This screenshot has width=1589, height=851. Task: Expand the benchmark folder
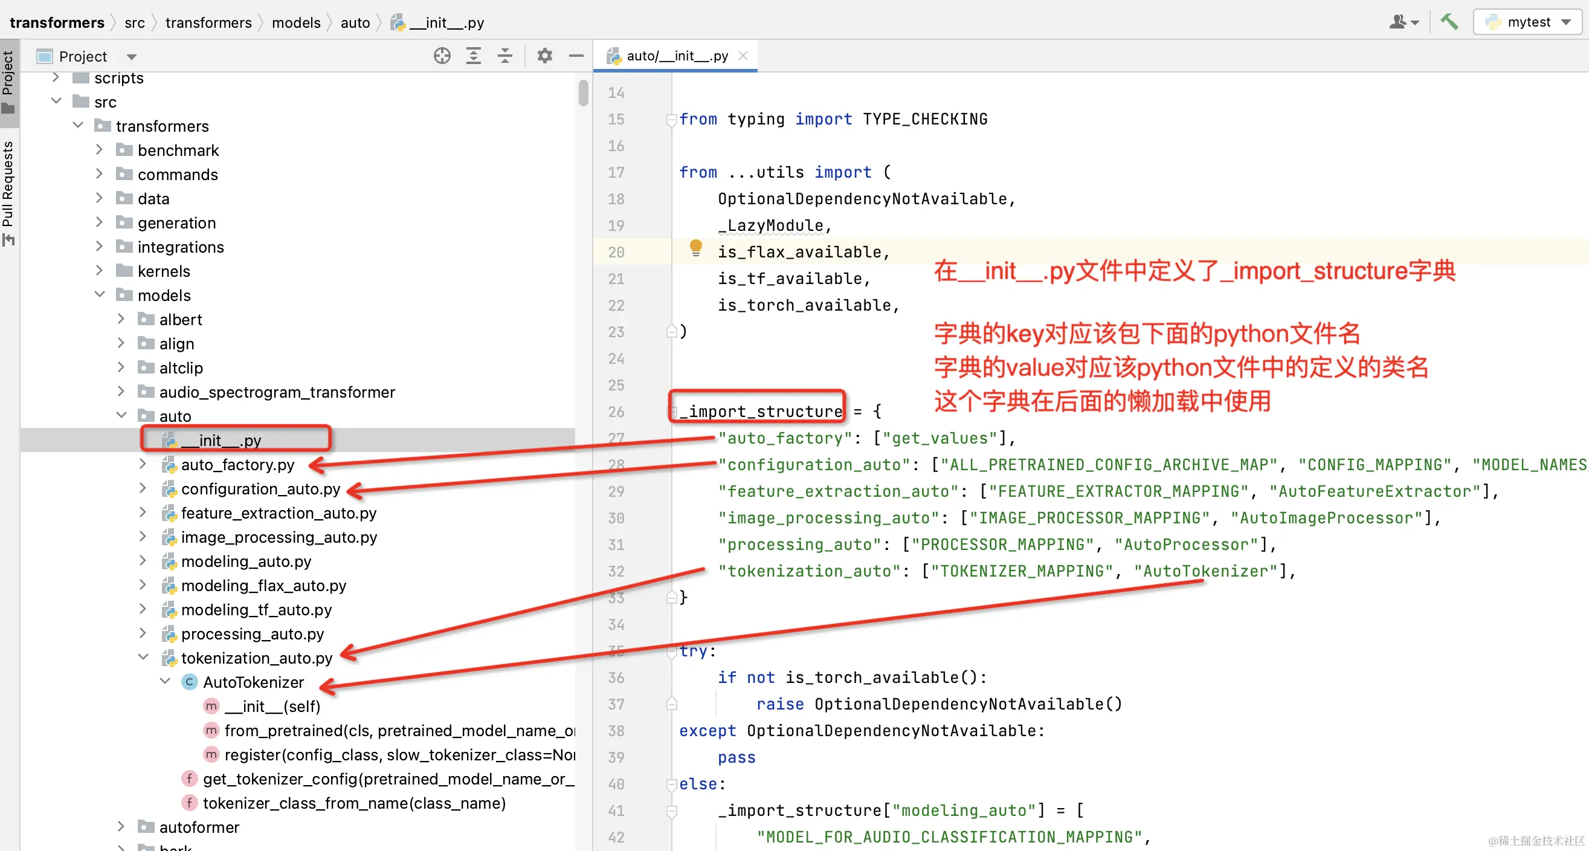pyautogui.click(x=99, y=150)
